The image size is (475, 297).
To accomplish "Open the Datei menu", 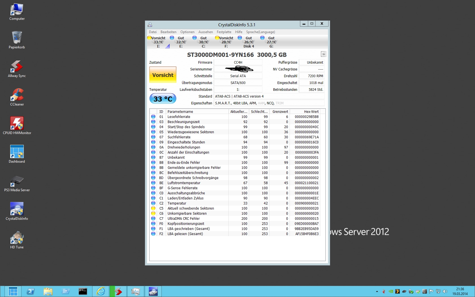I will pyautogui.click(x=153, y=32).
